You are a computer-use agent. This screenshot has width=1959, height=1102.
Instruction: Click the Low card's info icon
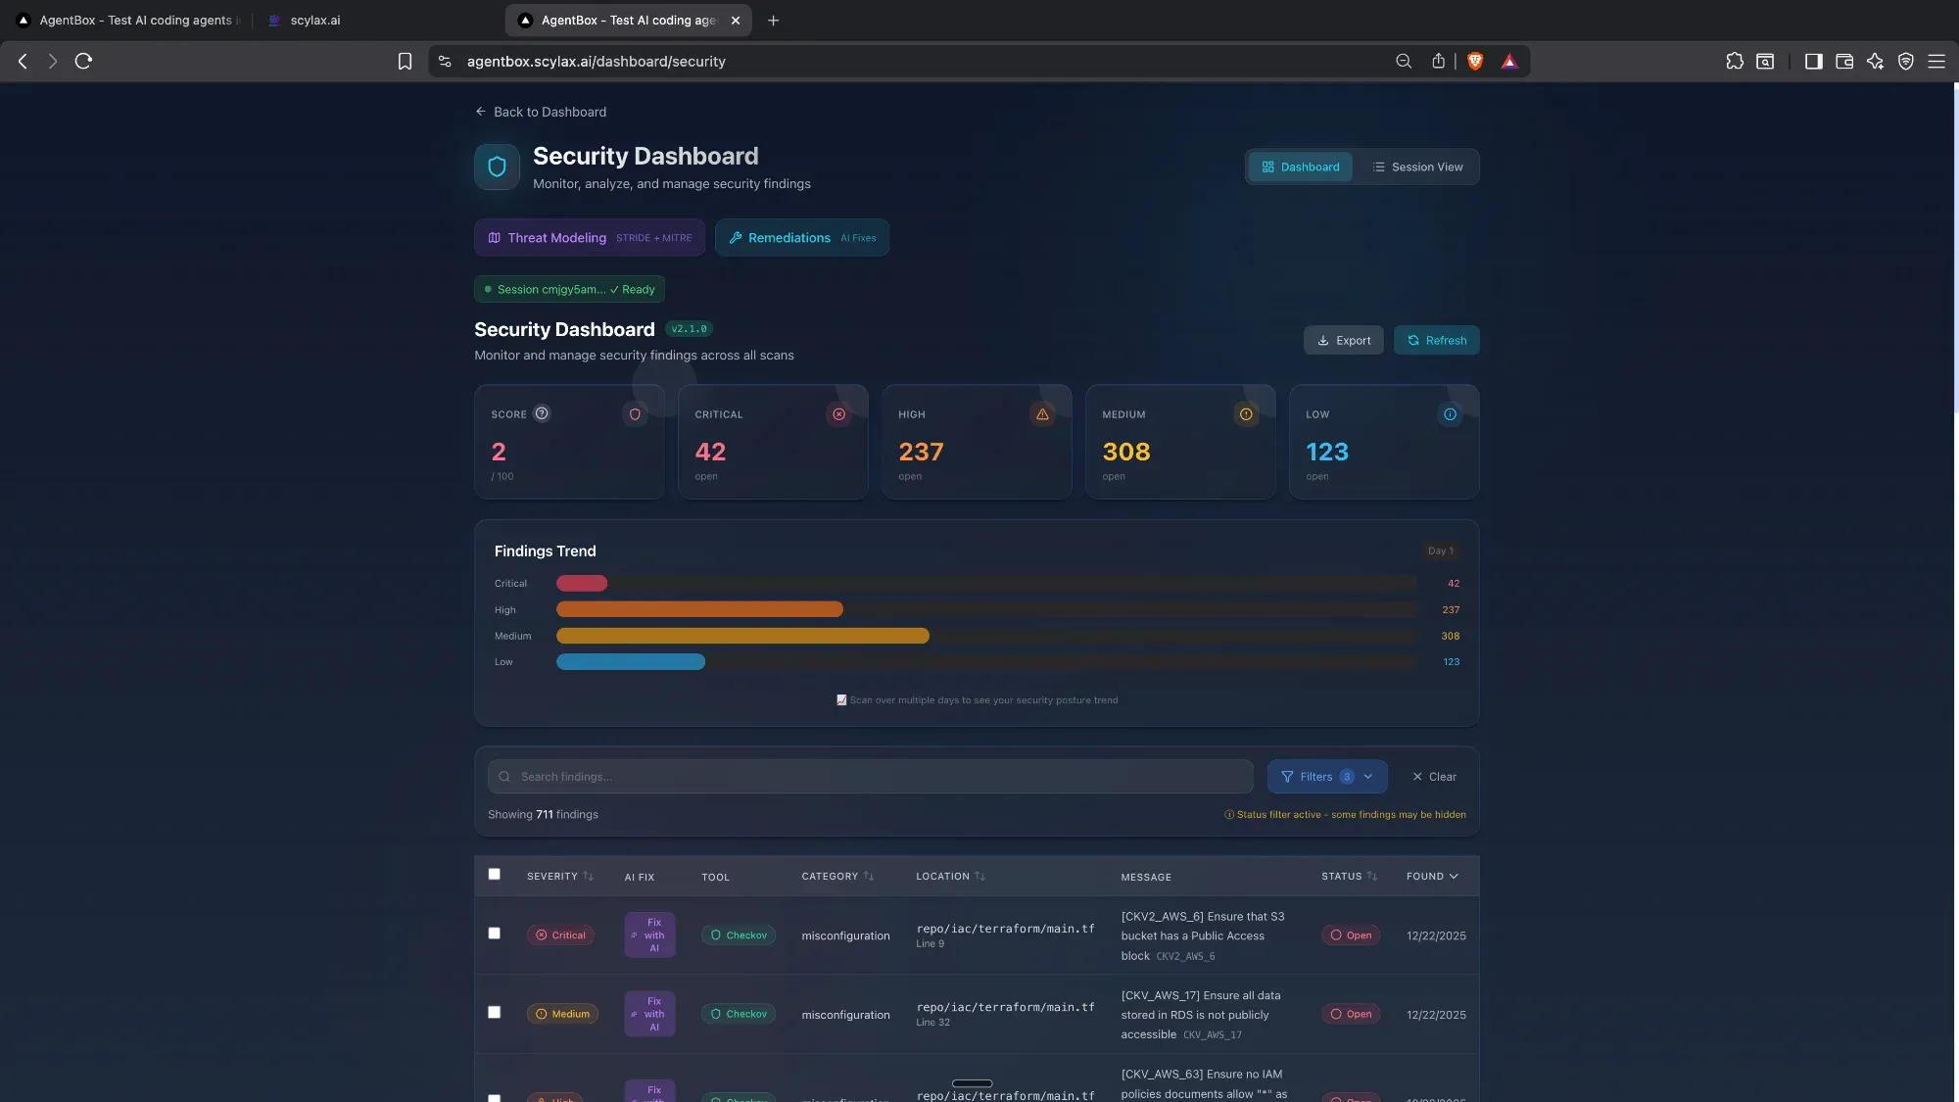[x=1450, y=414]
